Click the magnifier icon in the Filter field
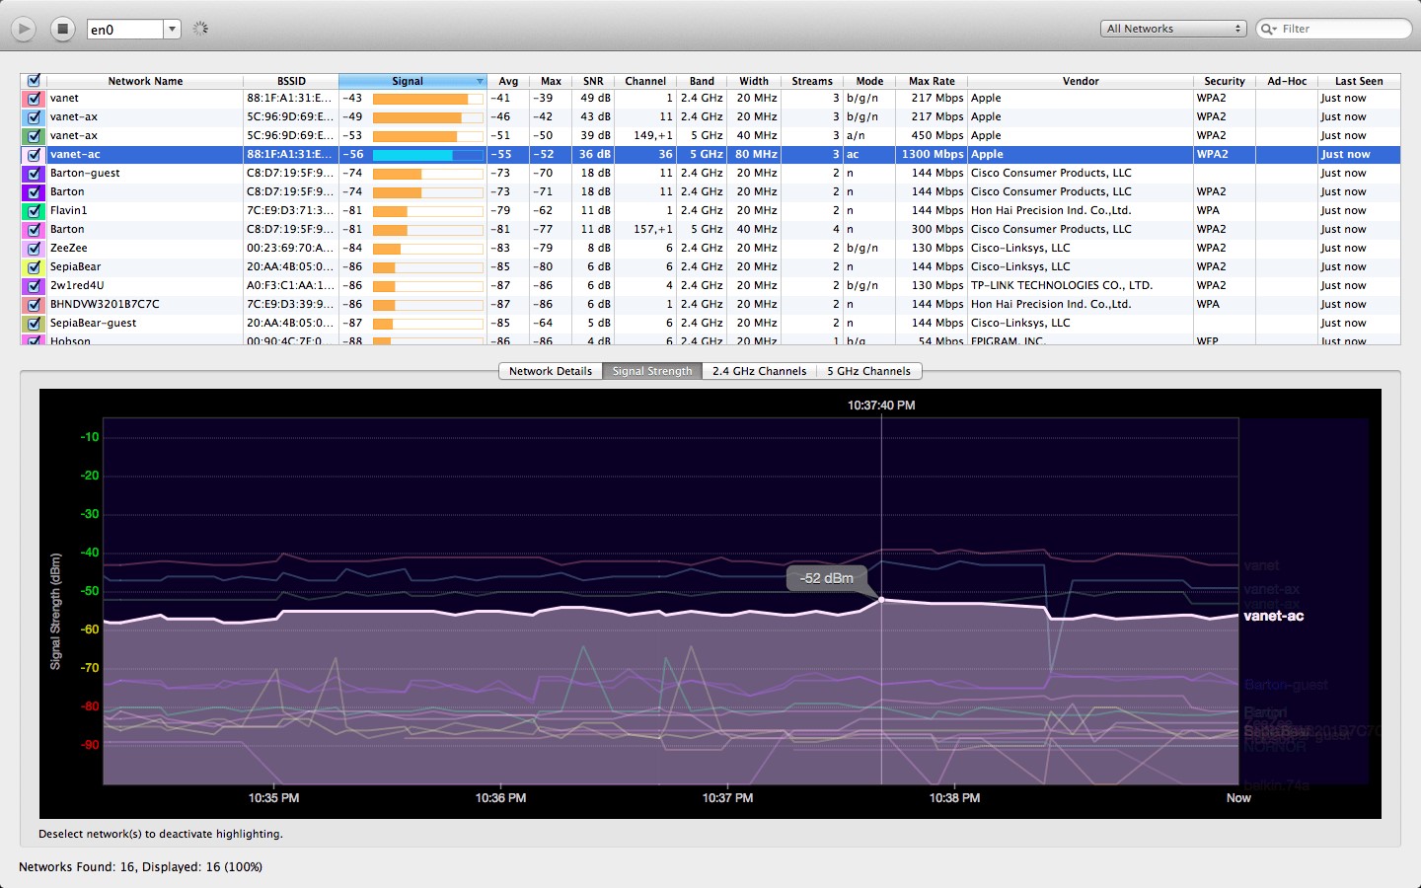The image size is (1421, 888). click(x=1267, y=29)
